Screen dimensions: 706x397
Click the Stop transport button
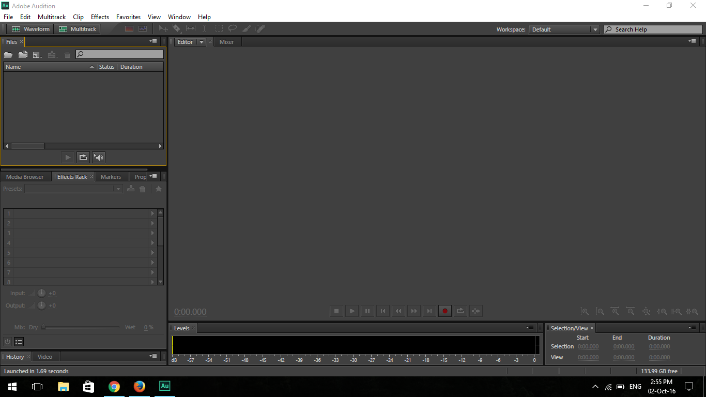336,311
